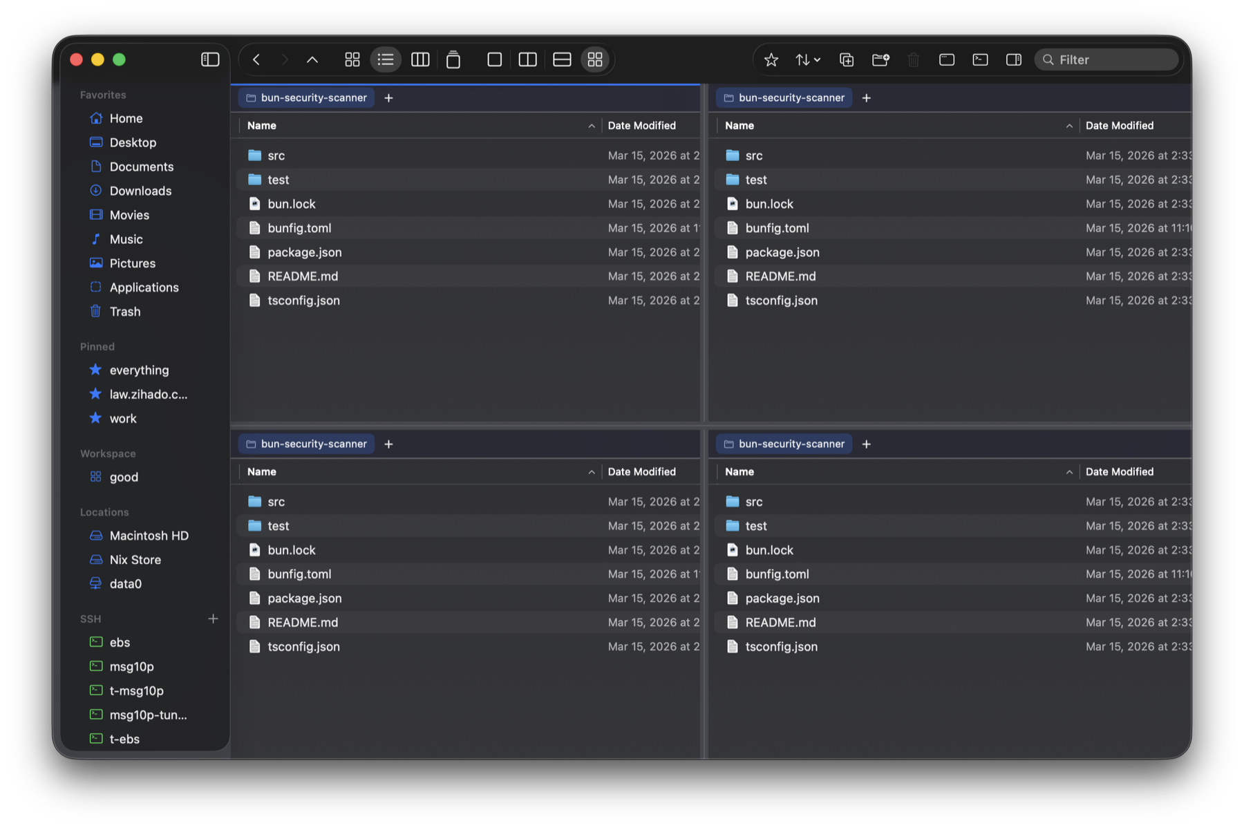Select four-pane grid layout
Screen dimensions: 1244x828
click(595, 59)
